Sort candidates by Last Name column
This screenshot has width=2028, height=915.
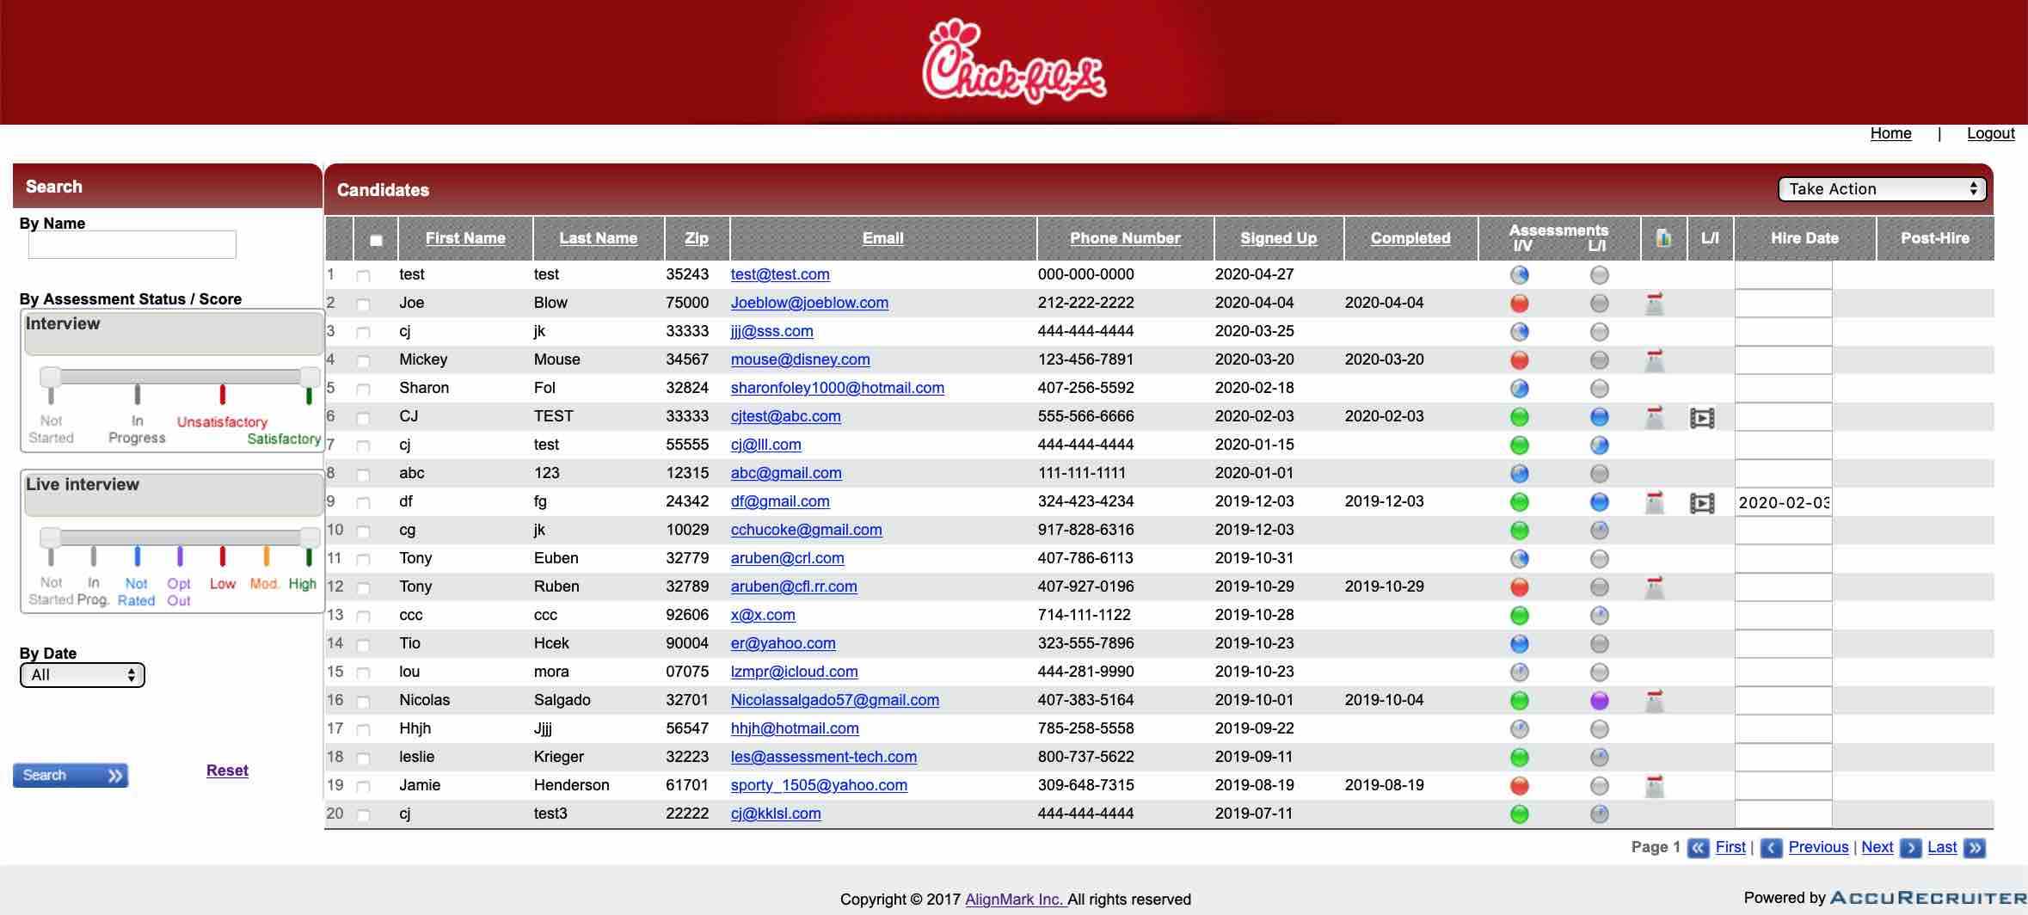598,238
